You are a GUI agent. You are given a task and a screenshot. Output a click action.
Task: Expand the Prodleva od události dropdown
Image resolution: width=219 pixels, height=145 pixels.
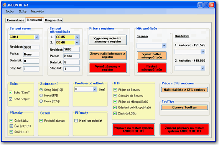coord(95,89)
